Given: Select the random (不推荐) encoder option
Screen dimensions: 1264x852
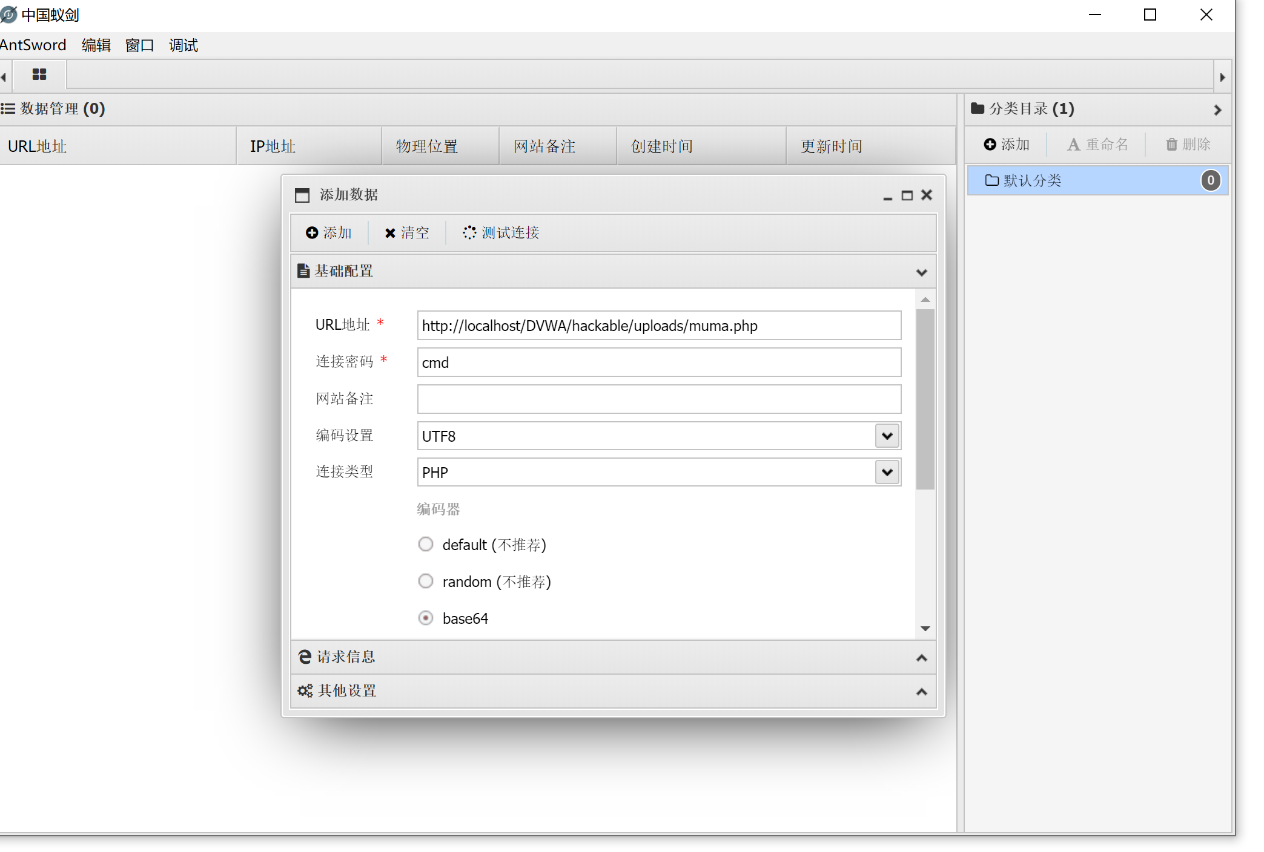Looking at the screenshot, I should pos(426,582).
